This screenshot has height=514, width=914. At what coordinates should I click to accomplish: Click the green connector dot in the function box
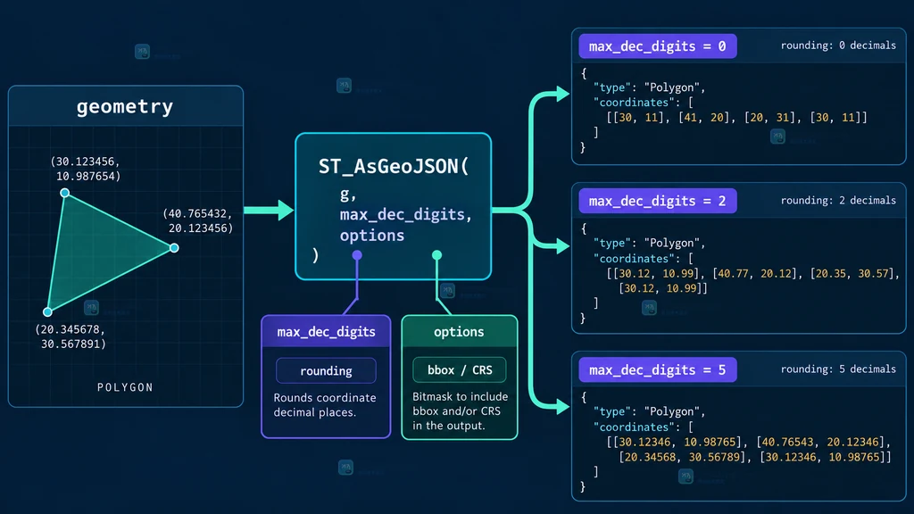point(436,255)
